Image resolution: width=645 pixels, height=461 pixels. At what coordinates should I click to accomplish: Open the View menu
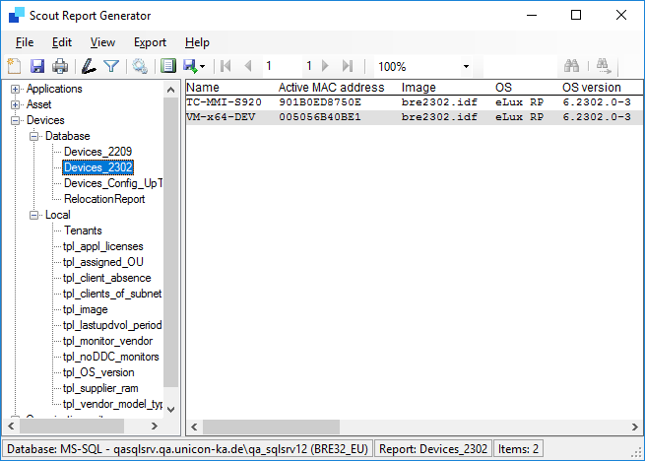point(102,42)
